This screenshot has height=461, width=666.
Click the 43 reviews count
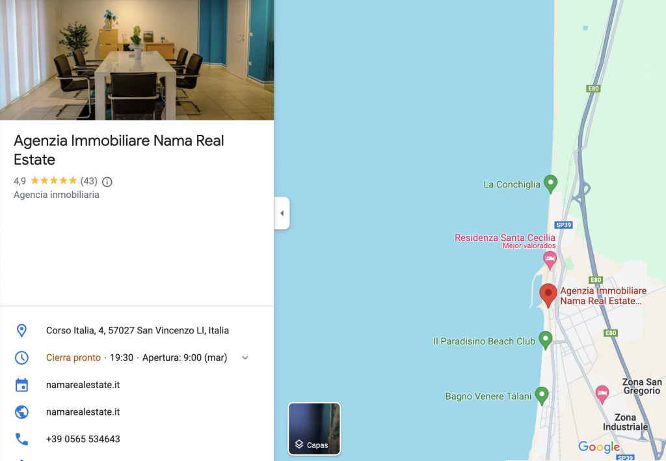[88, 181]
